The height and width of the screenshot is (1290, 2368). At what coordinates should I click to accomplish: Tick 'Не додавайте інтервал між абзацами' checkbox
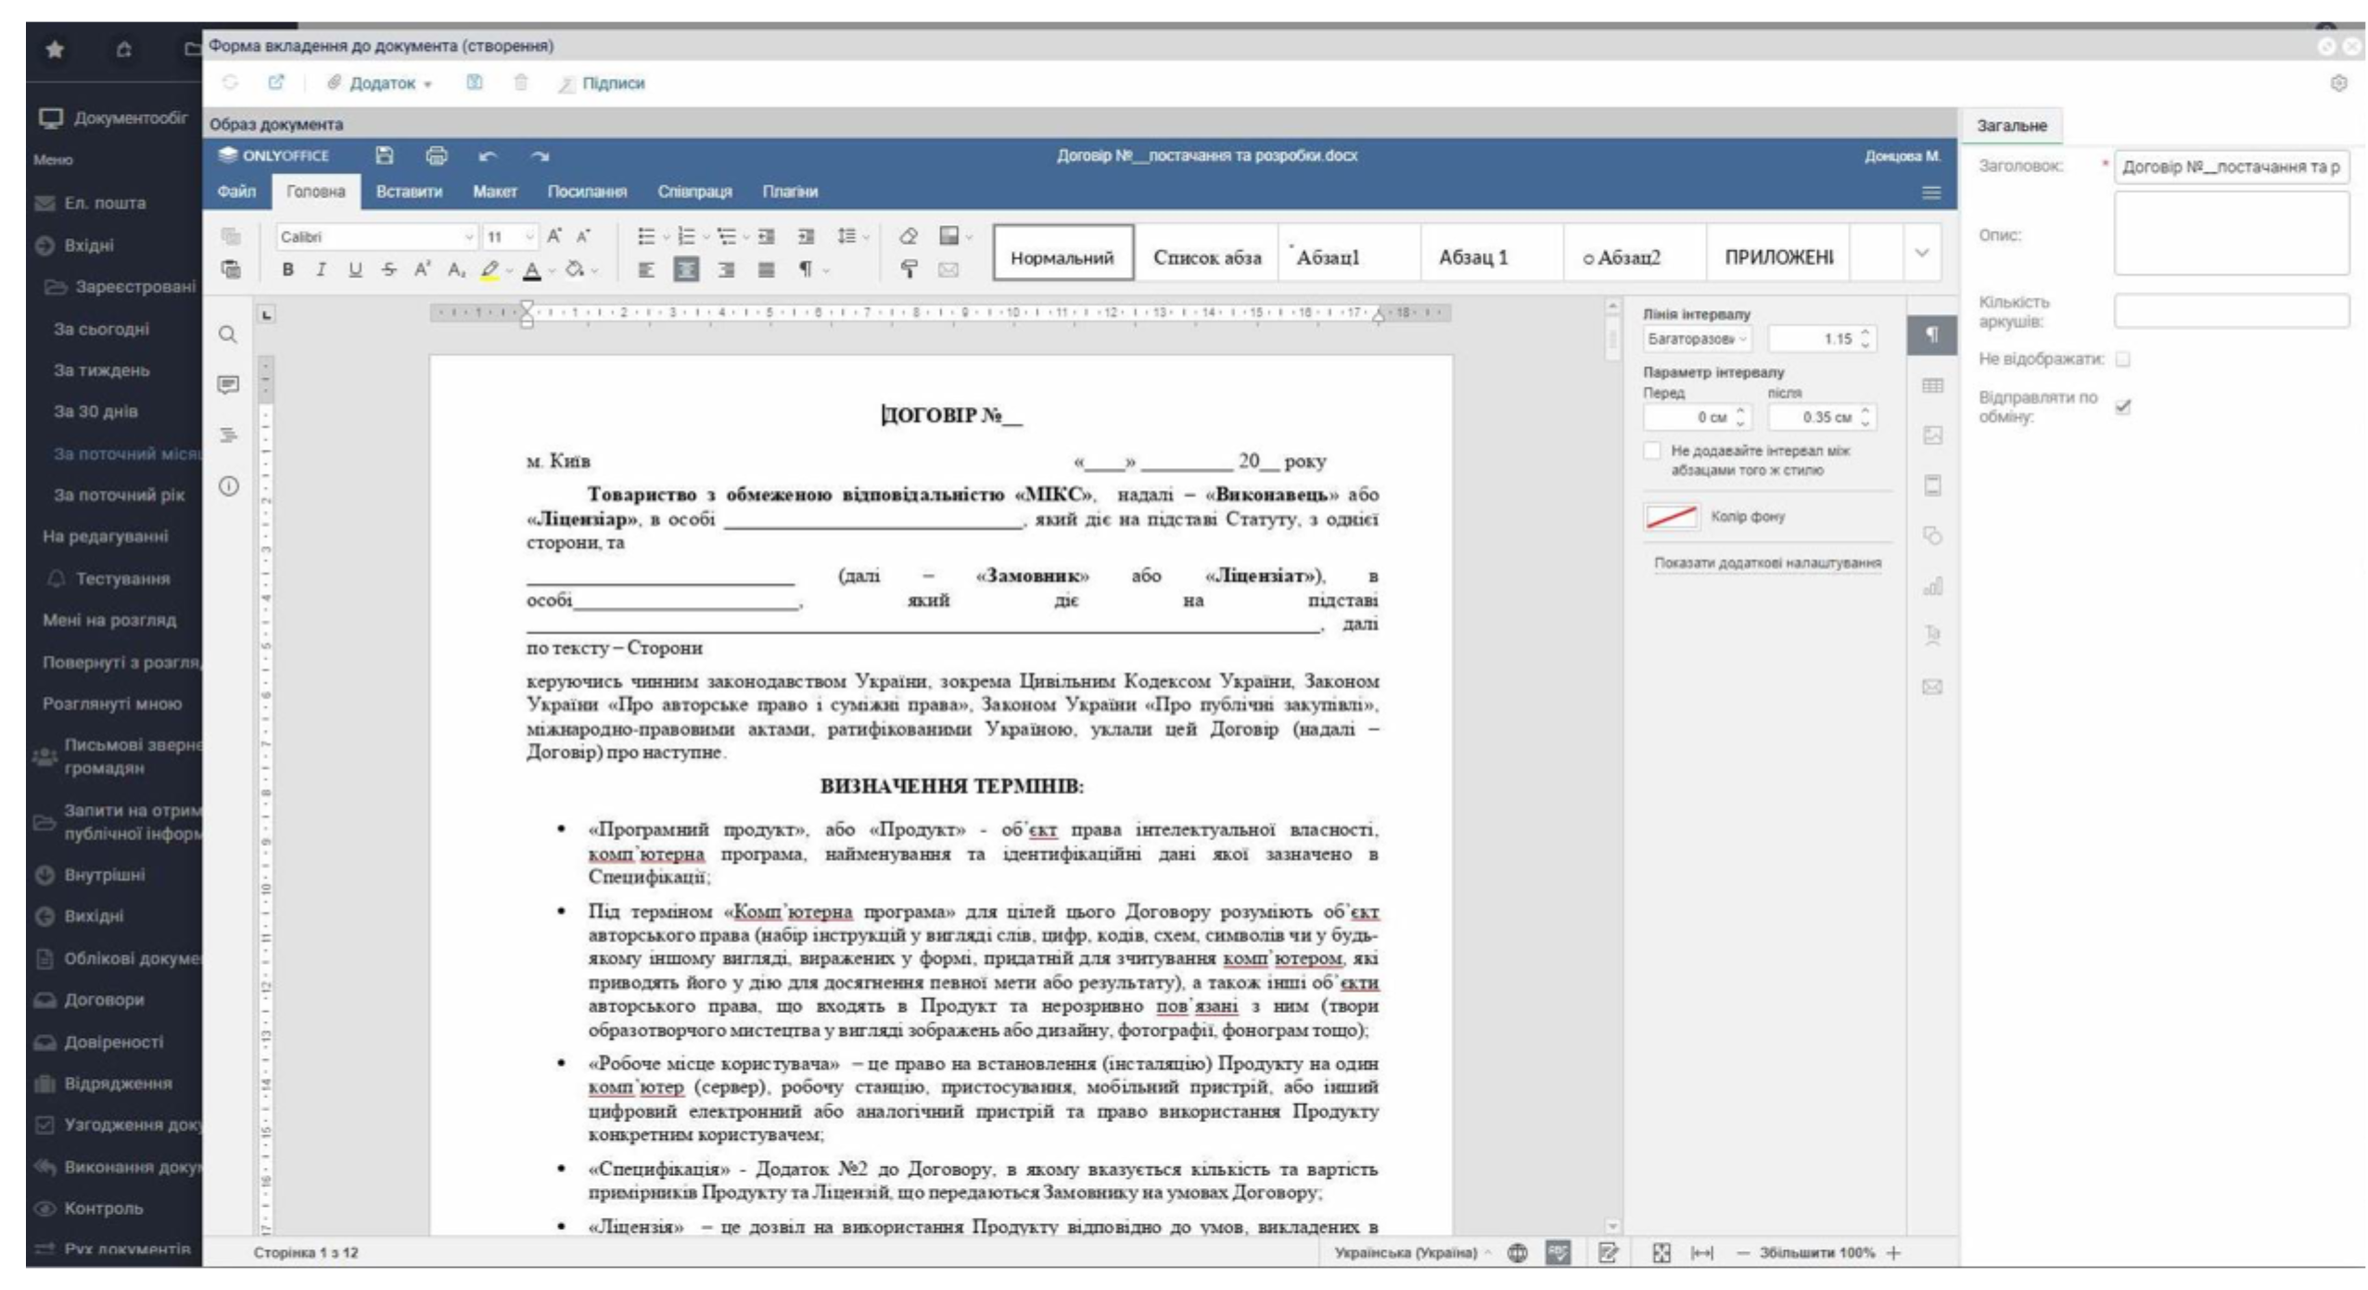tap(1651, 450)
